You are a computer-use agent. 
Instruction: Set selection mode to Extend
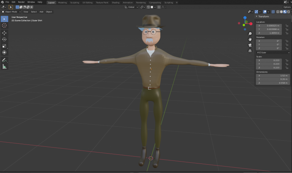click(21, 7)
